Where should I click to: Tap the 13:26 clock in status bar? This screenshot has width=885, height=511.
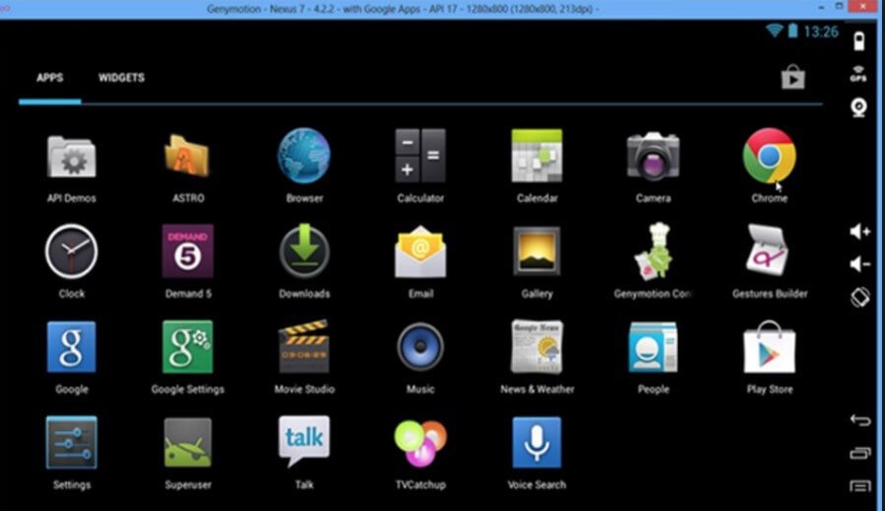821,32
